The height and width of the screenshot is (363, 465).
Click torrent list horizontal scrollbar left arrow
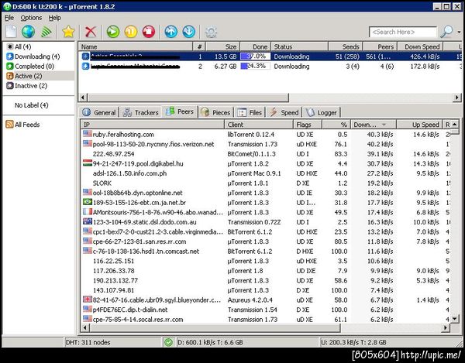click(83, 97)
